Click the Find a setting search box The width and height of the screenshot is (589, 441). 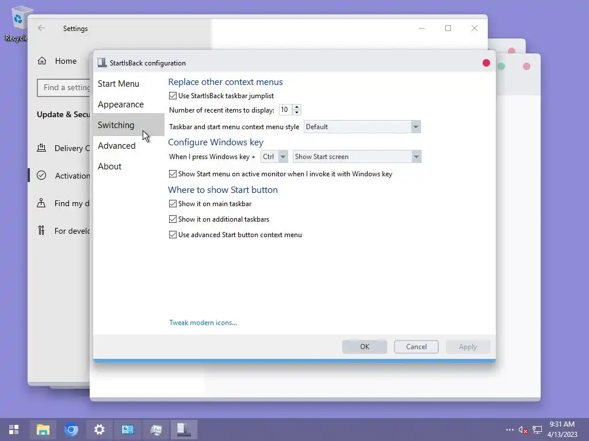point(64,87)
